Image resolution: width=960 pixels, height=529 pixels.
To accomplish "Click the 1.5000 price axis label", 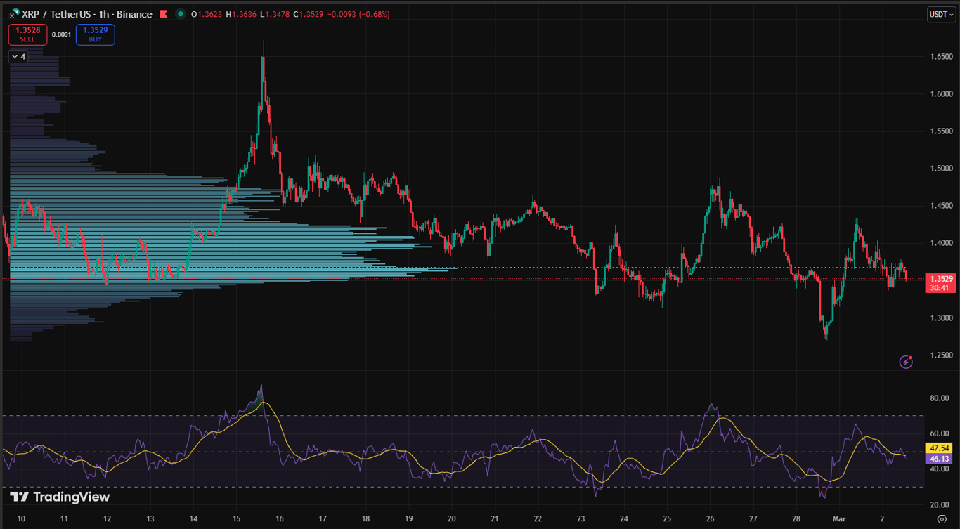I will click(941, 169).
